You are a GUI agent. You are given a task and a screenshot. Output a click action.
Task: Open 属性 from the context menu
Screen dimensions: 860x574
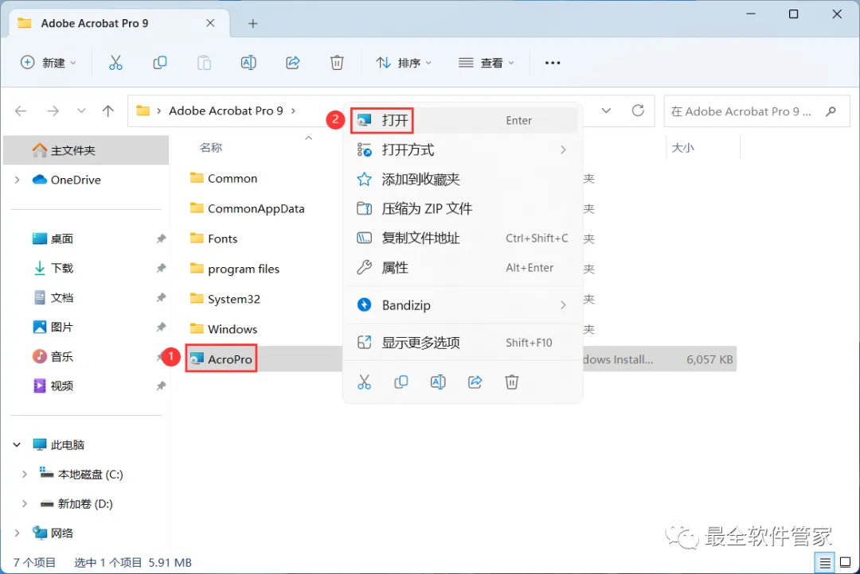tap(463, 268)
